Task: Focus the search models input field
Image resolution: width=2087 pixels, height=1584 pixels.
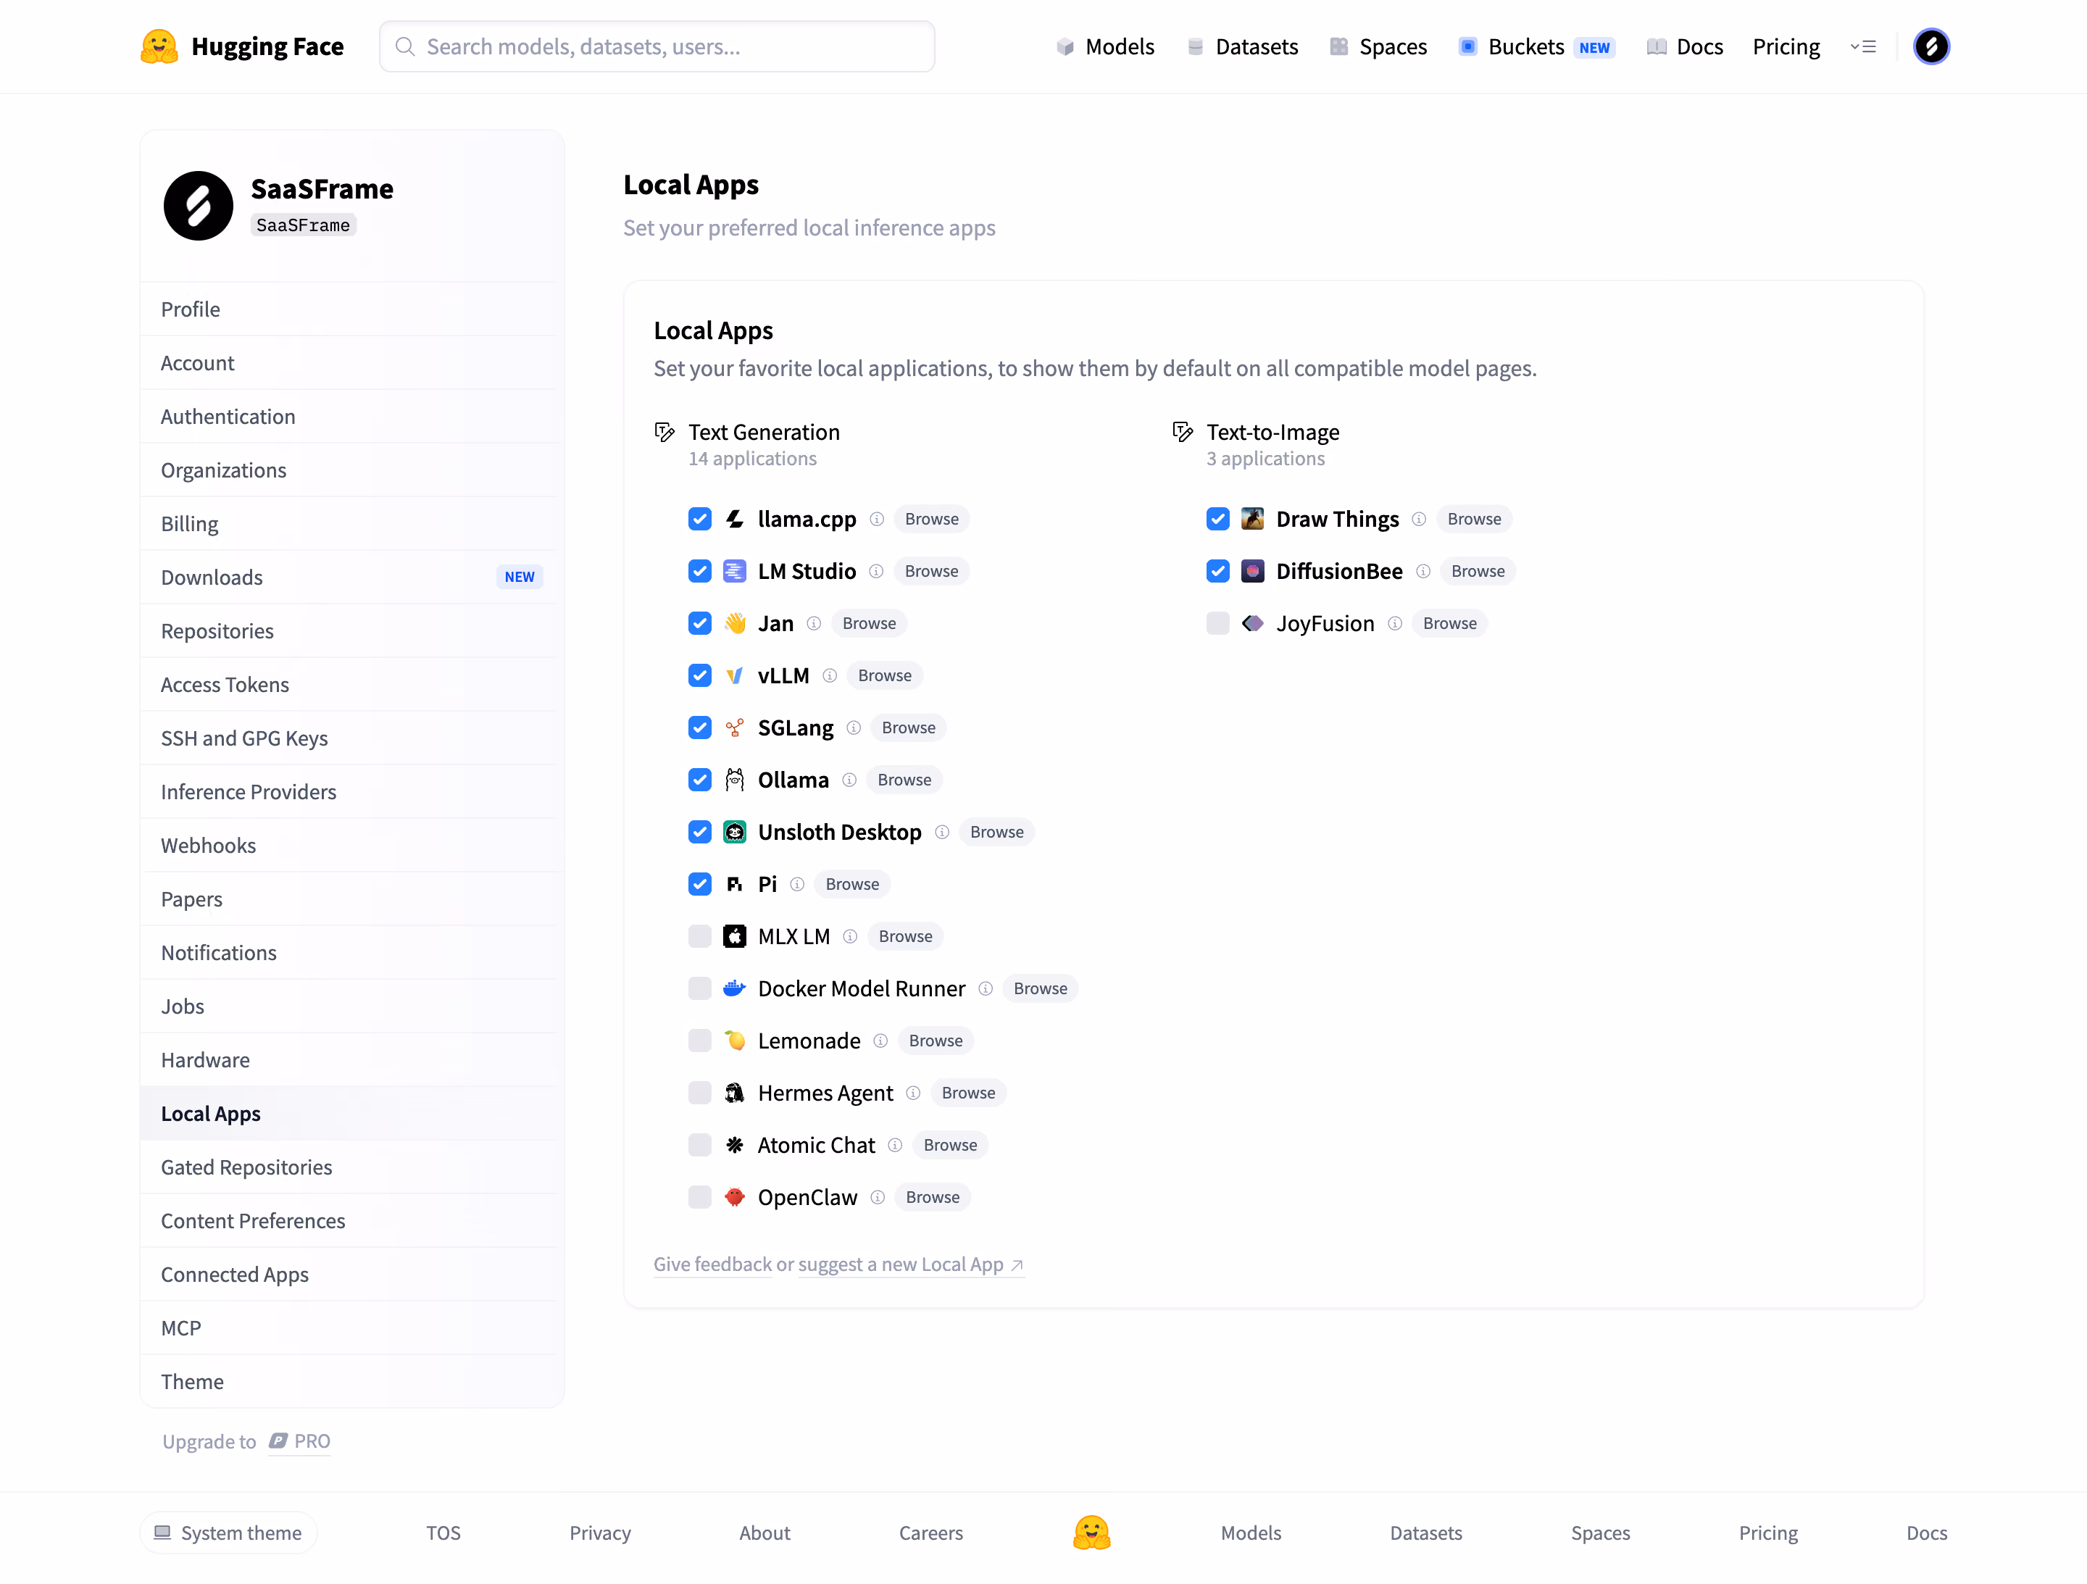Action: click(657, 46)
